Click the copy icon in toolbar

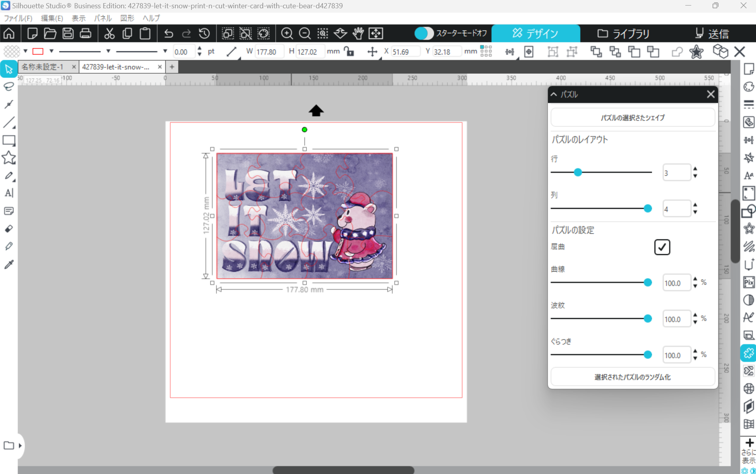tap(127, 34)
